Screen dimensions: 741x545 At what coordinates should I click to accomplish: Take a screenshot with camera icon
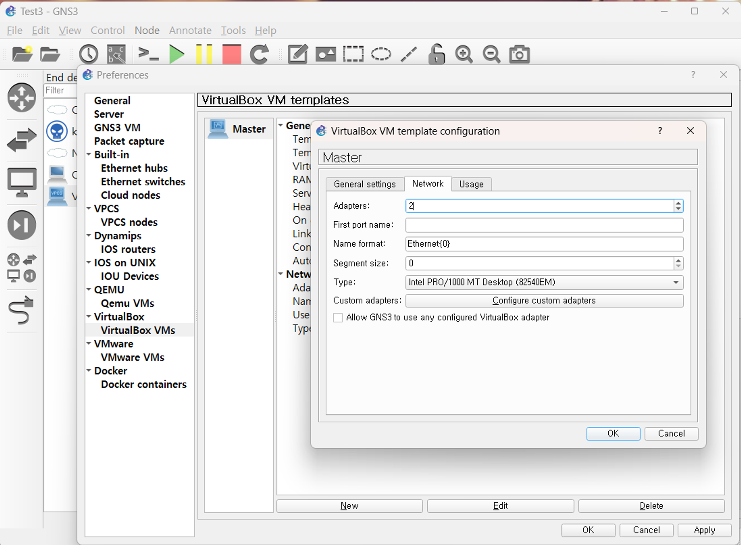[x=519, y=54]
